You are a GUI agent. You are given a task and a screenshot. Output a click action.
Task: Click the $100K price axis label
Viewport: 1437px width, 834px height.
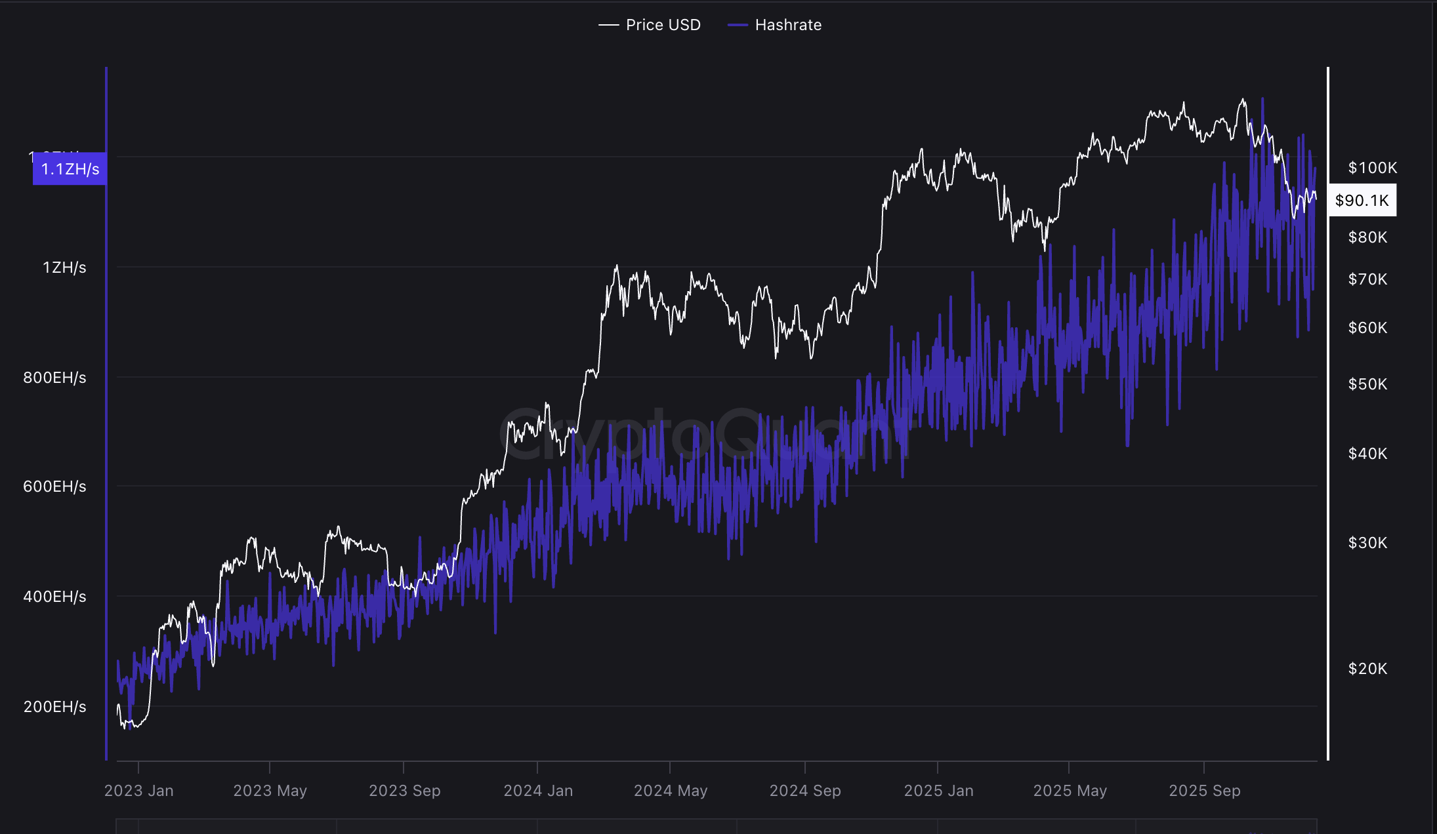(1371, 168)
